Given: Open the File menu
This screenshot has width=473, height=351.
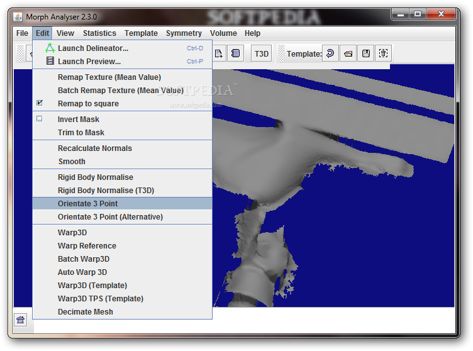Looking at the screenshot, I should (22, 33).
